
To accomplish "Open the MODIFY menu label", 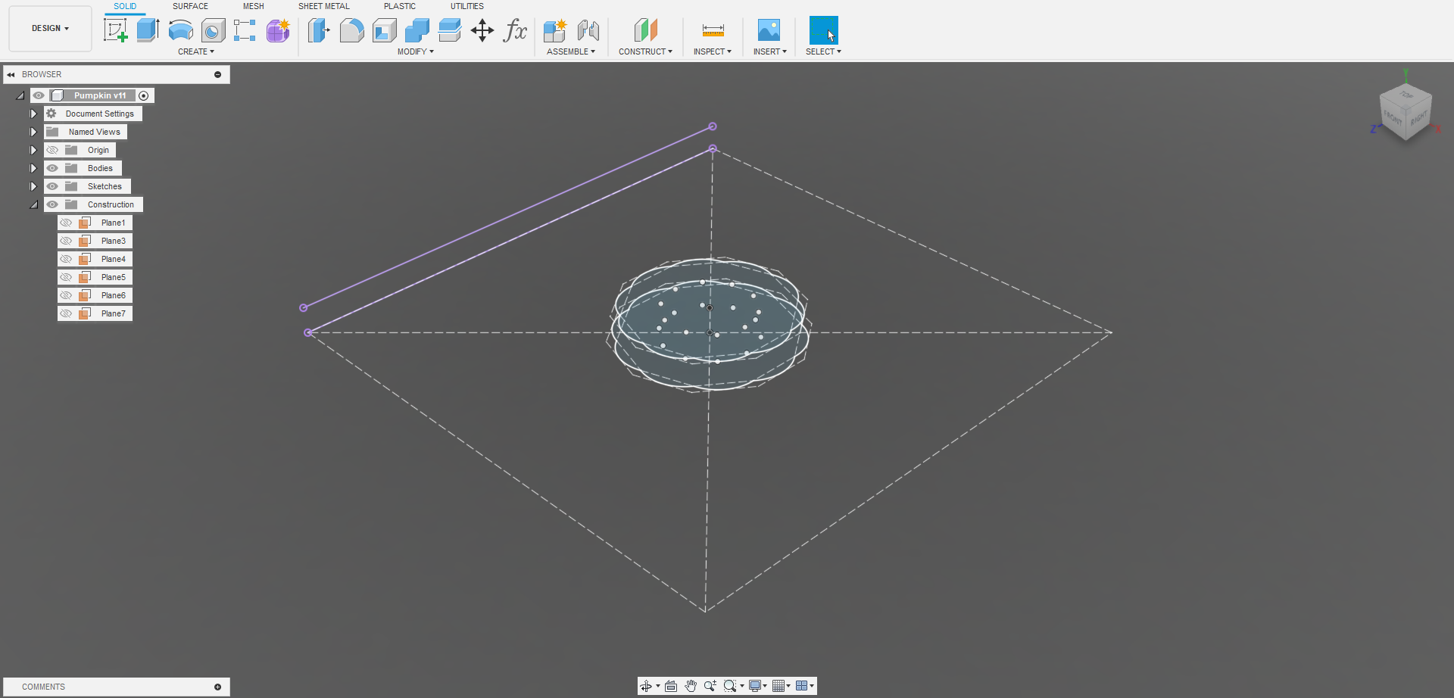I will click(416, 51).
